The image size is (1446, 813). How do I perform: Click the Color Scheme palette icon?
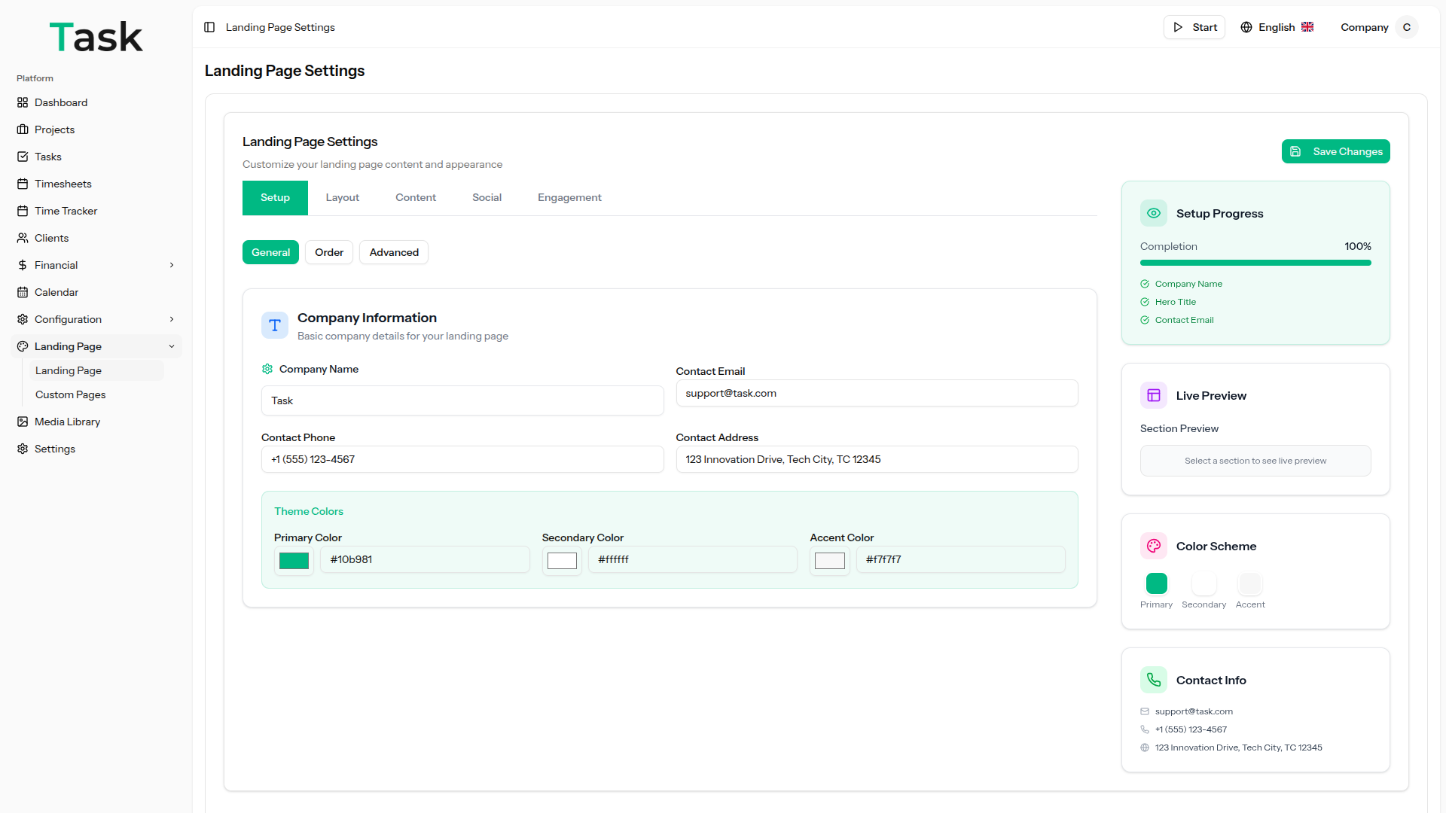click(1153, 546)
